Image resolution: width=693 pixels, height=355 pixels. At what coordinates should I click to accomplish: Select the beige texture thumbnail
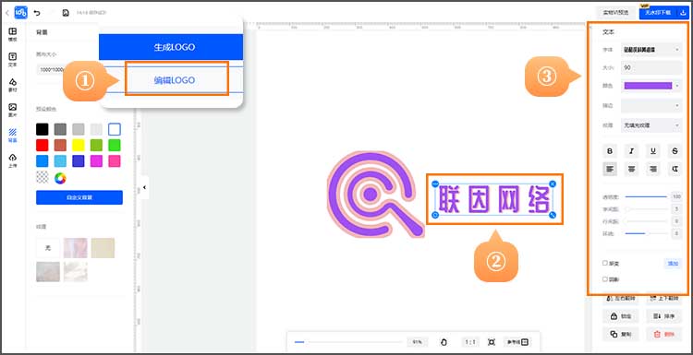(x=103, y=248)
